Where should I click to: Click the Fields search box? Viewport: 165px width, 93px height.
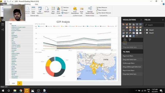coord(154,25)
